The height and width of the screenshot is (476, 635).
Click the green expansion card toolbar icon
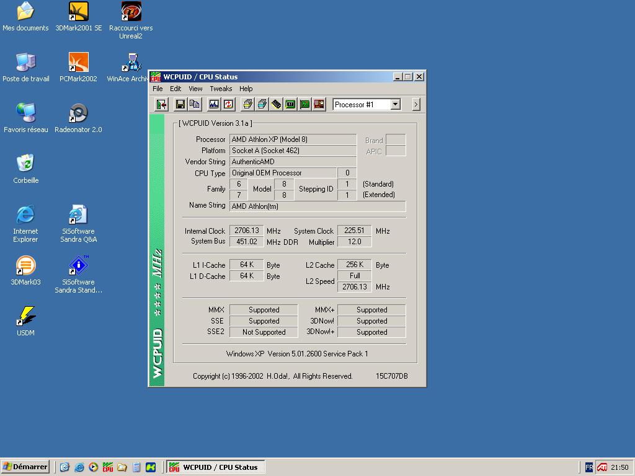pos(304,104)
